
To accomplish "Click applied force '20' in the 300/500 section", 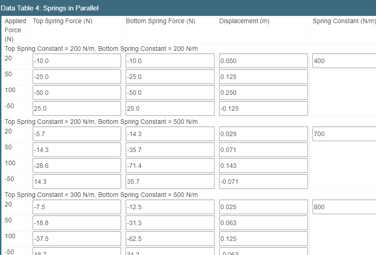I will [8, 204].
